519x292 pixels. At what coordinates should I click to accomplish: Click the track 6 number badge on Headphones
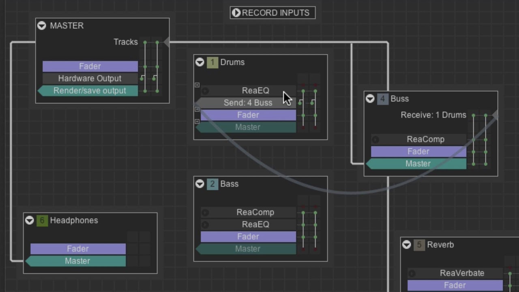tap(42, 221)
